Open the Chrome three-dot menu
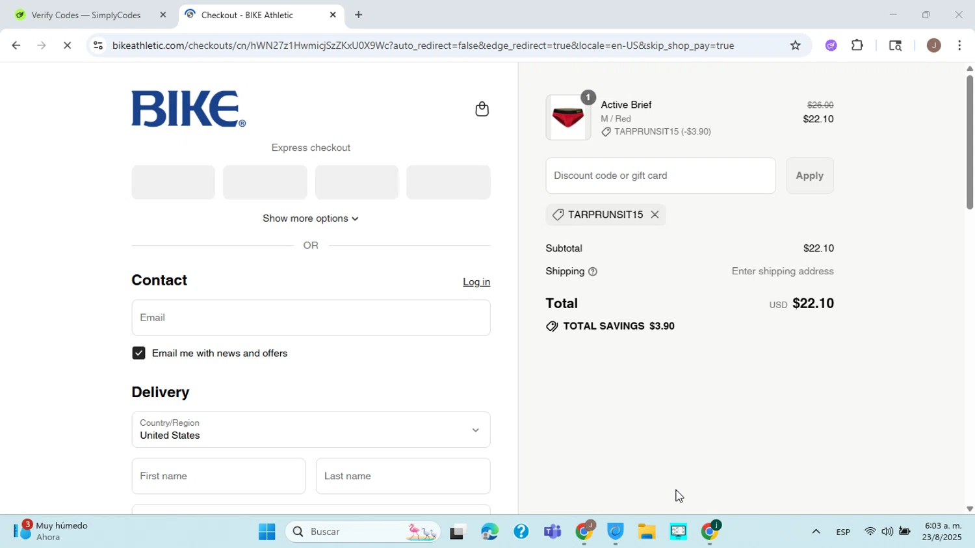975x548 pixels. pos(959,46)
